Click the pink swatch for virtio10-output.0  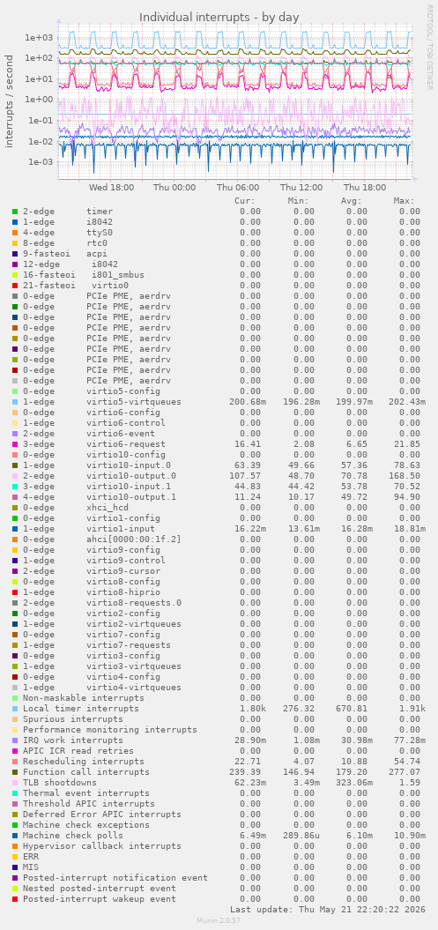tap(15, 476)
